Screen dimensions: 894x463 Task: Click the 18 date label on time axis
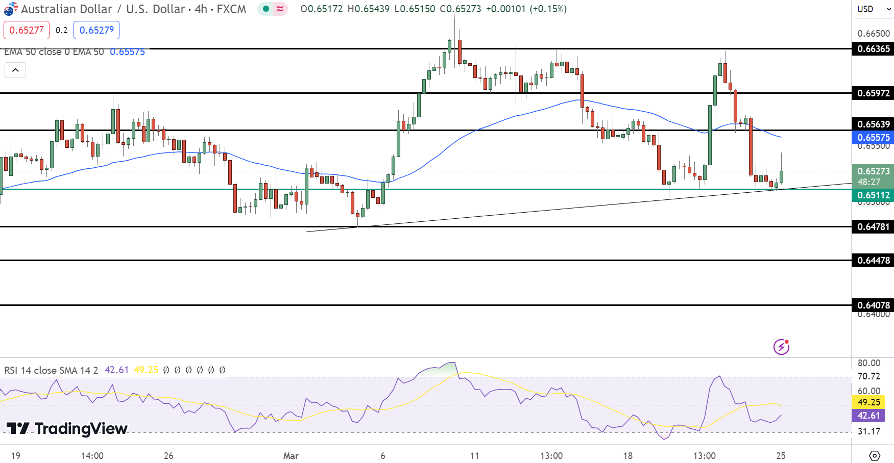[x=627, y=456]
